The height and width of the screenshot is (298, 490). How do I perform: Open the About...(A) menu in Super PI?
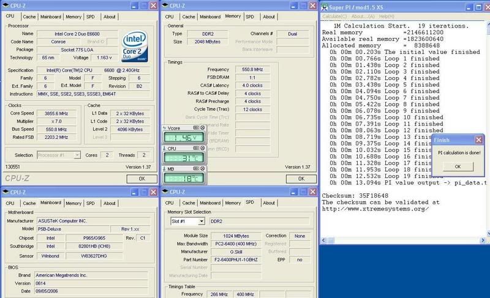coord(363,17)
